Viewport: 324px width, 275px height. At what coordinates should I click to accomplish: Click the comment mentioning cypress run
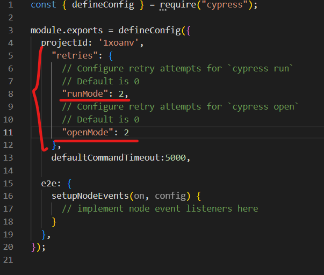pos(177,69)
